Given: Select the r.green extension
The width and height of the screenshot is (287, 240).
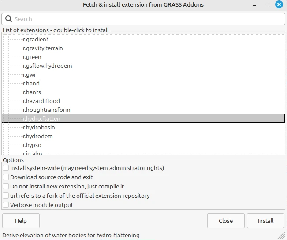Looking at the screenshot, I should click(32, 57).
